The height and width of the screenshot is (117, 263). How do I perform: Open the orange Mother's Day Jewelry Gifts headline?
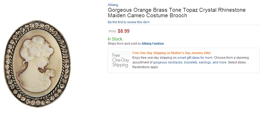click(x=171, y=53)
